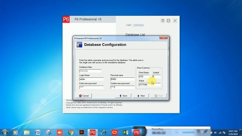The height and width of the screenshot is (136, 242).
Task: Click the Finish button
Action: point(158,96)
